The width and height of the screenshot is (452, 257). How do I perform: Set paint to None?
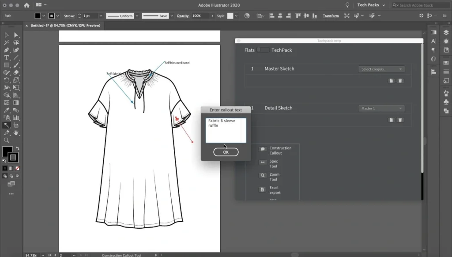[17, 168]
